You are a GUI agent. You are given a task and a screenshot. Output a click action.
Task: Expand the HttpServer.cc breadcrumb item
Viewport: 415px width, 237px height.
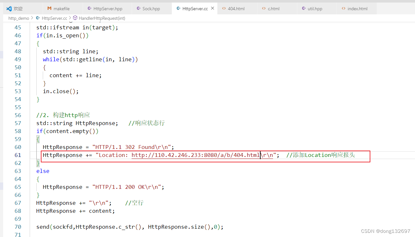pyautogui.click(x=54, y=18)
